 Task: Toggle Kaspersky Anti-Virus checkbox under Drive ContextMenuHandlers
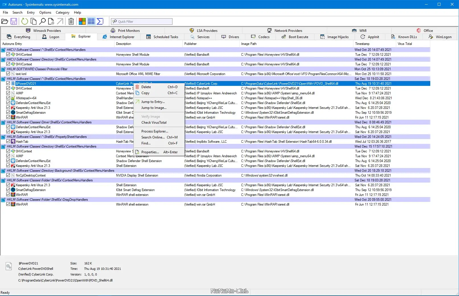(8, 132)
